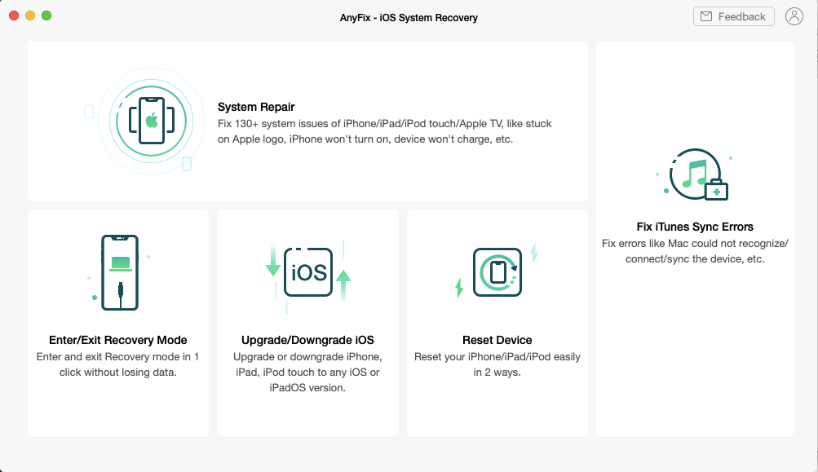Open Enter/Exit Recovery Mode title
The height and width of the screenshot is (472, 818).
pos(118,340)
